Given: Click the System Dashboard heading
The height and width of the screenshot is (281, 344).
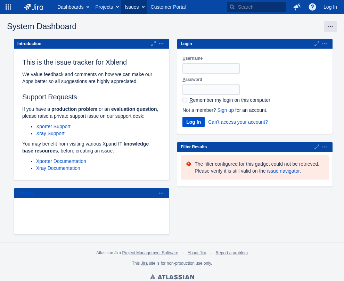Looking at the screenshot, I should [42, 26].
